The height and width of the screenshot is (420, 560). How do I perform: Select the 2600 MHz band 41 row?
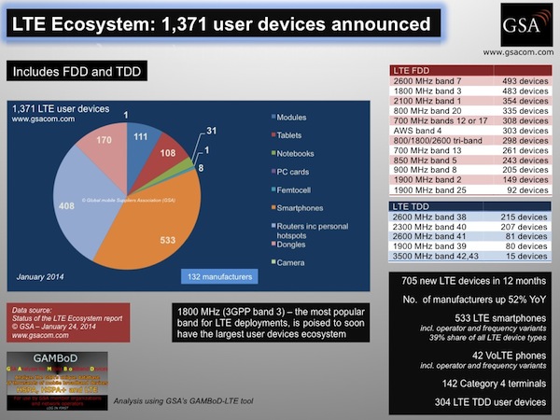(470, 236)
